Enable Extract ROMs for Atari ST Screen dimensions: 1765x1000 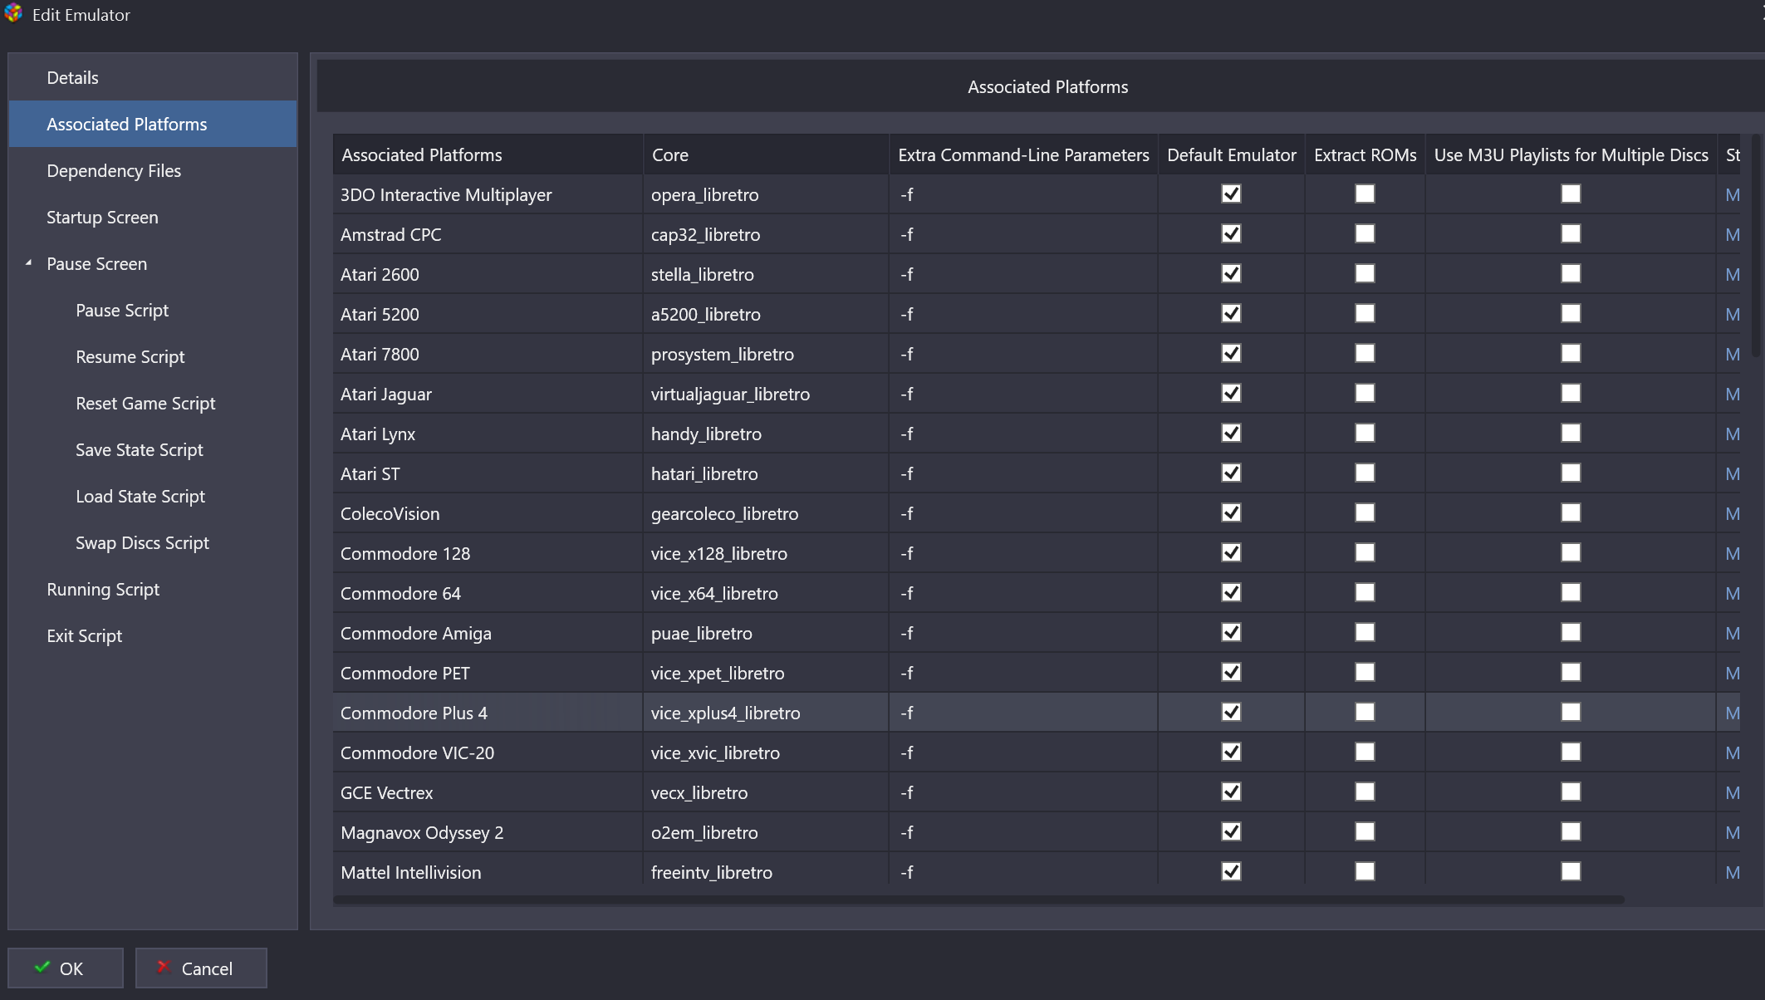pos(1365,473)
